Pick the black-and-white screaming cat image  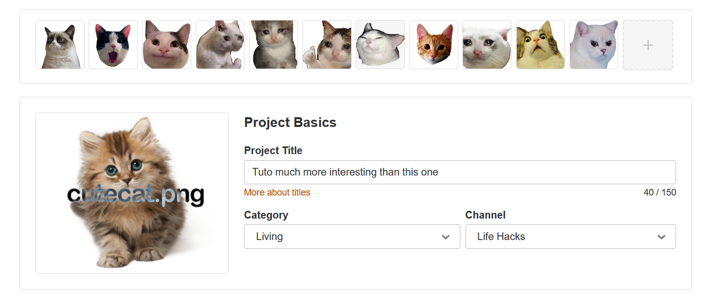click(113, 45)
